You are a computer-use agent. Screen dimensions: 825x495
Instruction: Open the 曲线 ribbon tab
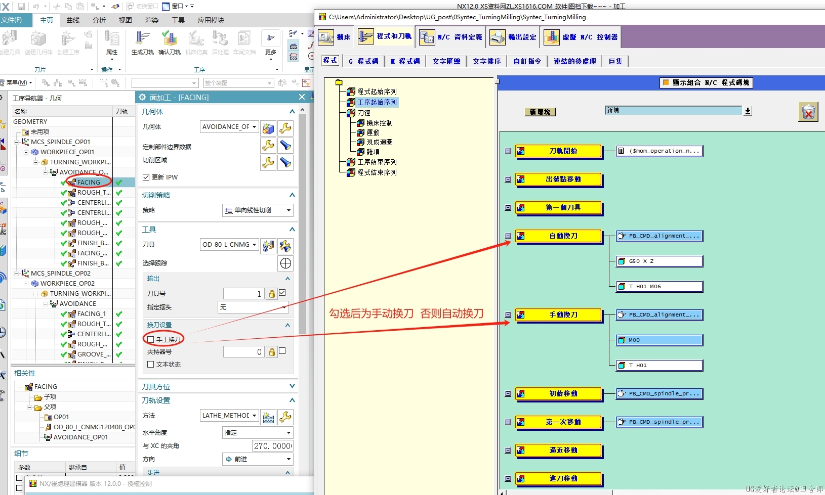[73, 20]
